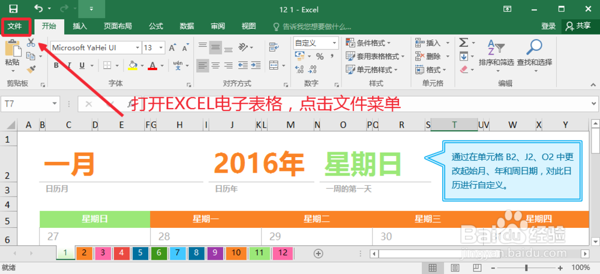This screenshot has width=600, height=274.
Task: Toggle Underline formatting
Action: [x=82, y=65]
